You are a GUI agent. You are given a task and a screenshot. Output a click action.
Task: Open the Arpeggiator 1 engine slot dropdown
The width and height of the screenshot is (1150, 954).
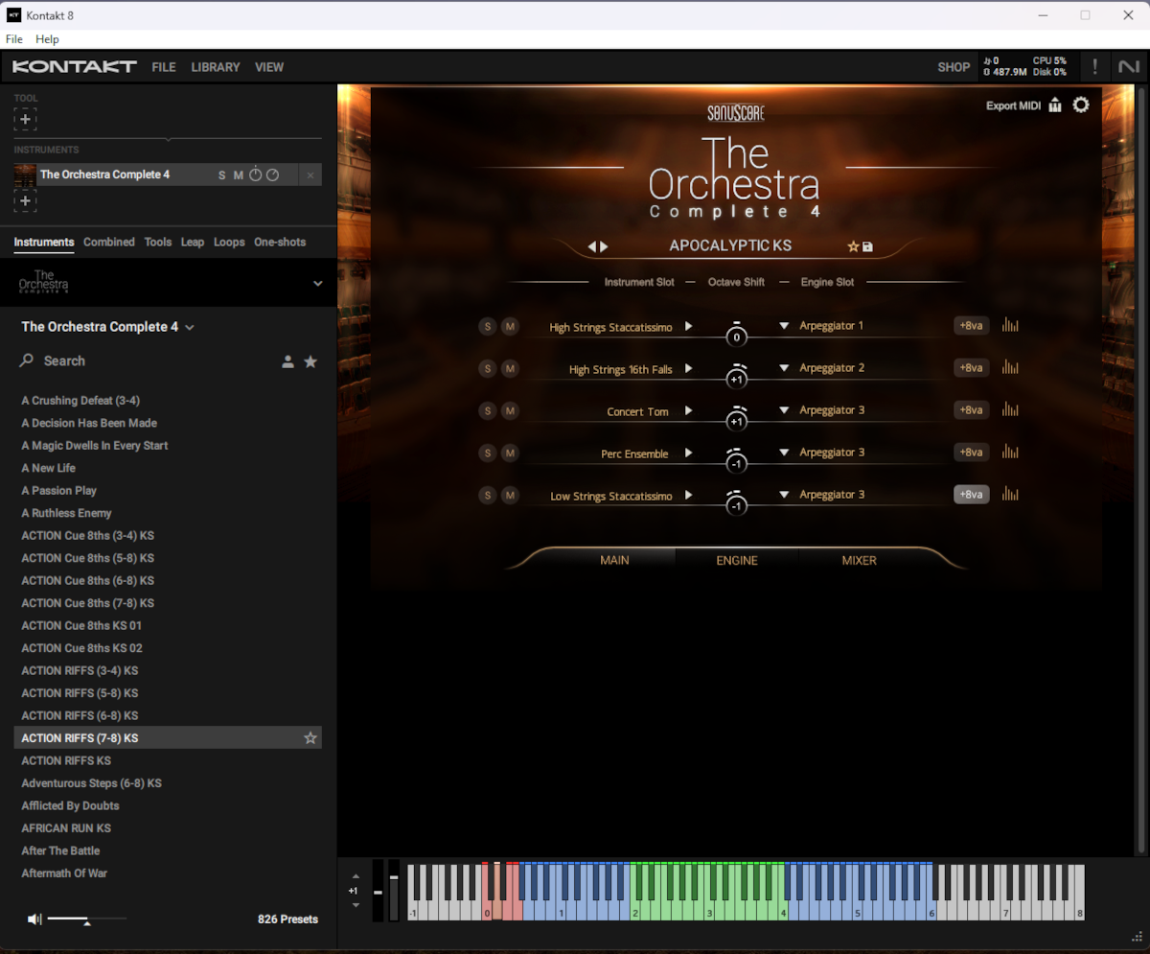pos(784,326)
